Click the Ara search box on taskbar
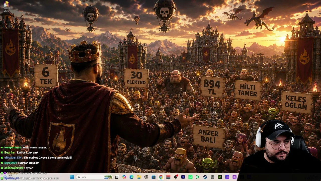 95,177
